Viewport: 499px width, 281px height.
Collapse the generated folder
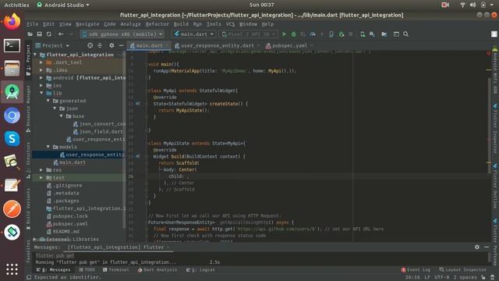pos(48,101)
